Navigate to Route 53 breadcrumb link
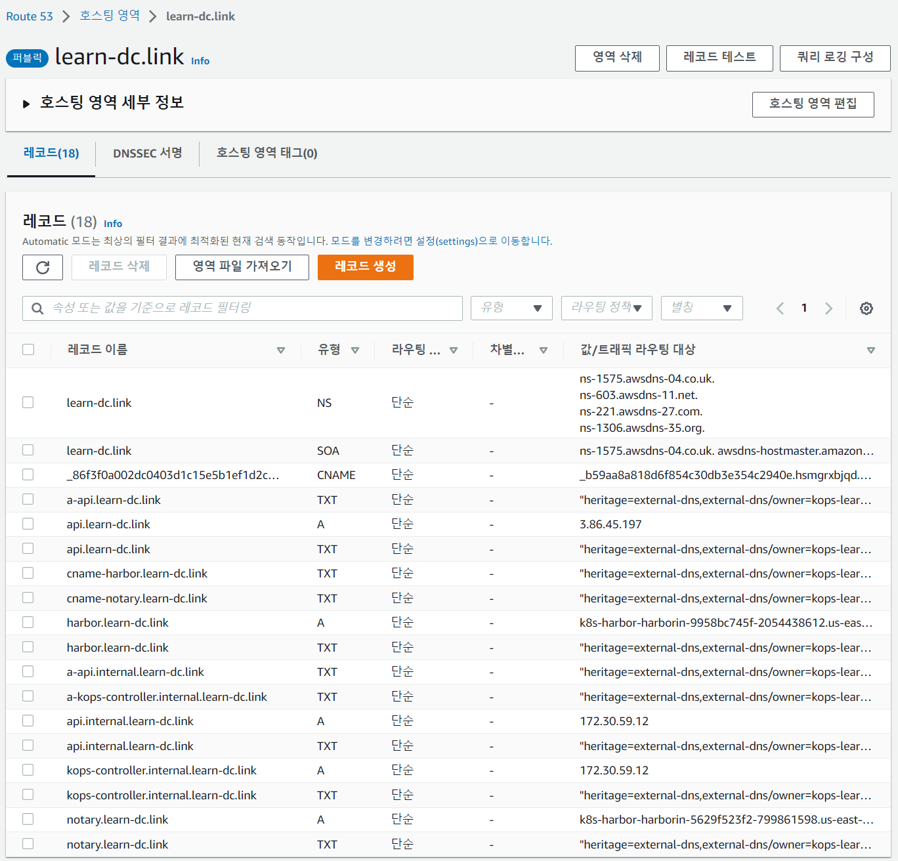 click(x=30, y=16)
